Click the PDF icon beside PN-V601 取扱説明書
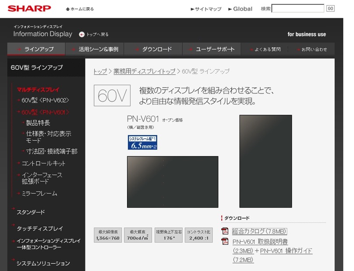Screen dimensions: 354x271 (x=225, y=241)
